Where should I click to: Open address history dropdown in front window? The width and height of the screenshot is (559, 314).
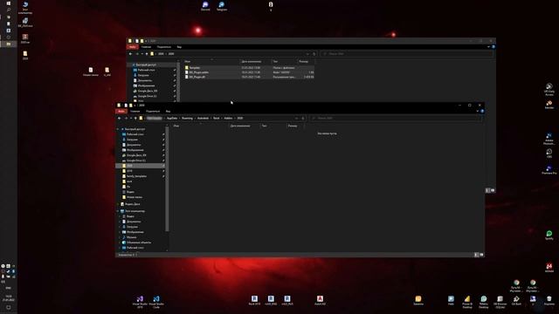coord(297,119)
